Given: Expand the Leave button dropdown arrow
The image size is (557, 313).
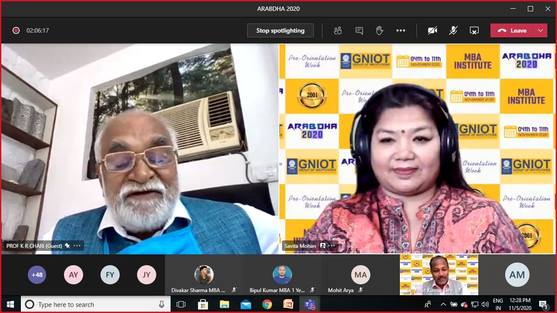Looking at the screenshot, I should click(x=540, y=30).
